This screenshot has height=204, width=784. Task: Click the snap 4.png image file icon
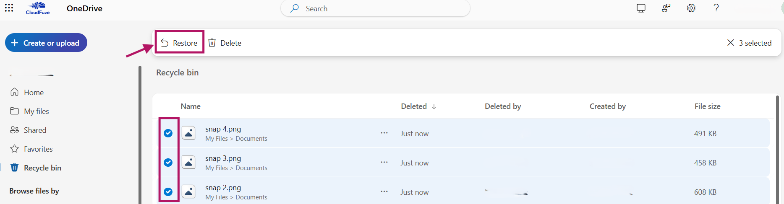(188, 133)
